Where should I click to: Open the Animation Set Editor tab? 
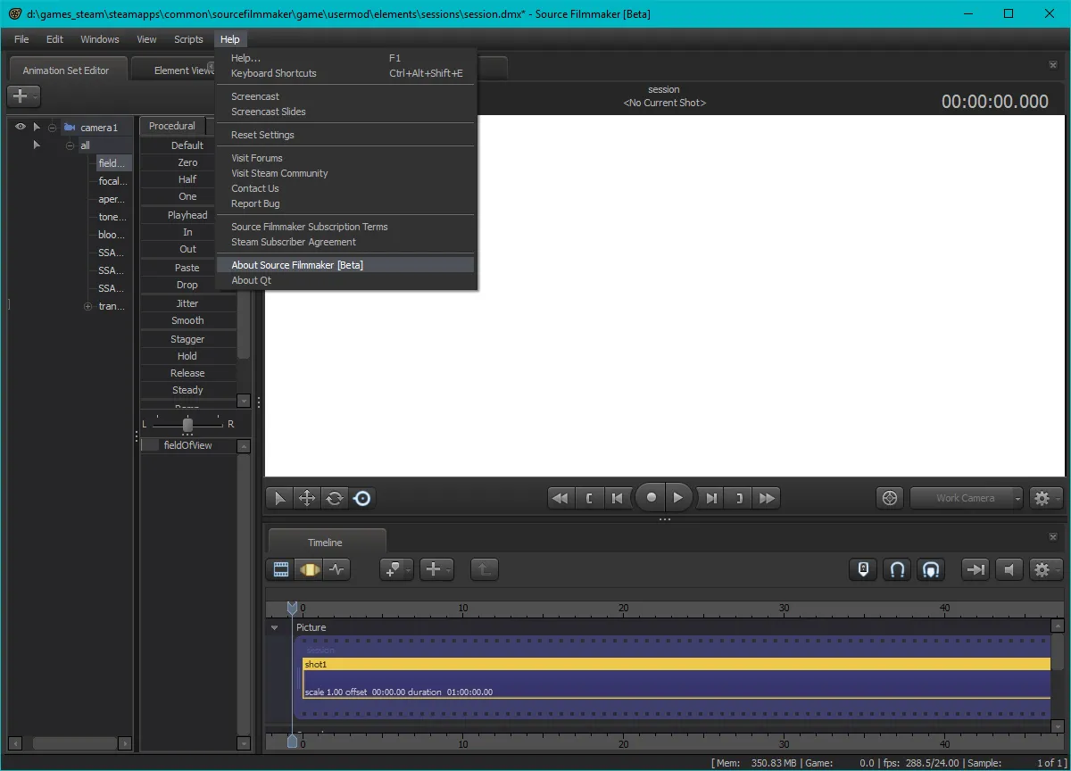[66, 70]
